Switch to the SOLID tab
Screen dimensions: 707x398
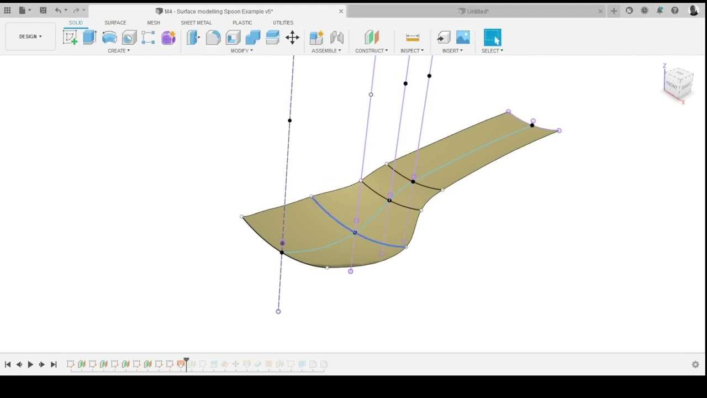76,23
